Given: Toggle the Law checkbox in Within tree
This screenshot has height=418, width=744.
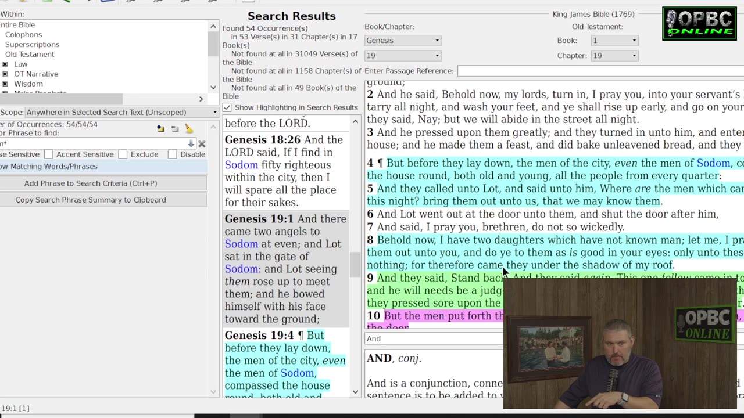Looking at the screenshot, I should (x=5, y=64).
